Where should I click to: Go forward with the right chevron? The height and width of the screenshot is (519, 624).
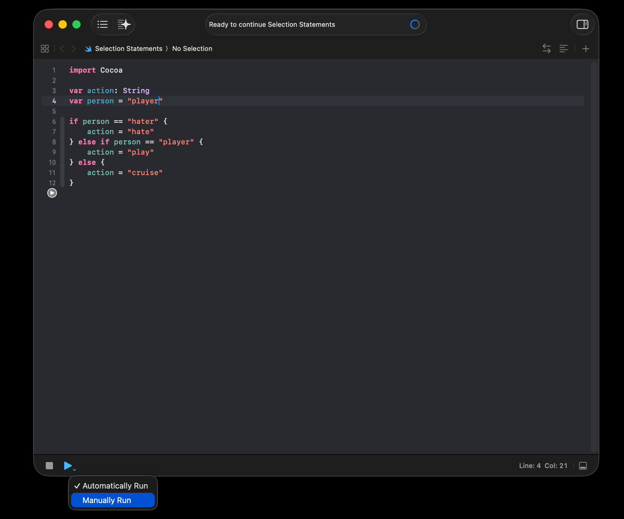73,49
